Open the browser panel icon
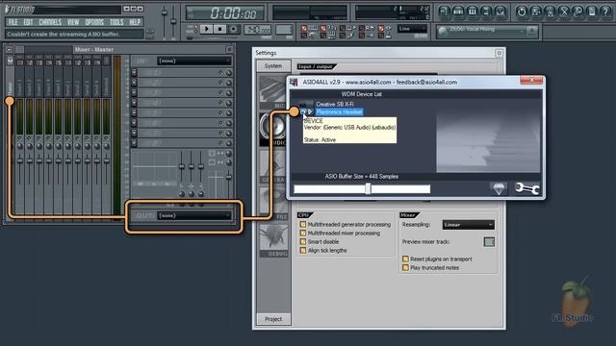 coord(486,12)
